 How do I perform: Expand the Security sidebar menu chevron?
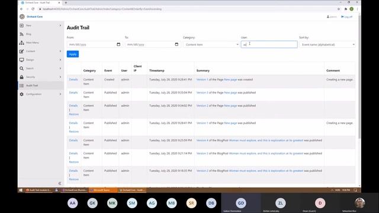click(60, 77)
